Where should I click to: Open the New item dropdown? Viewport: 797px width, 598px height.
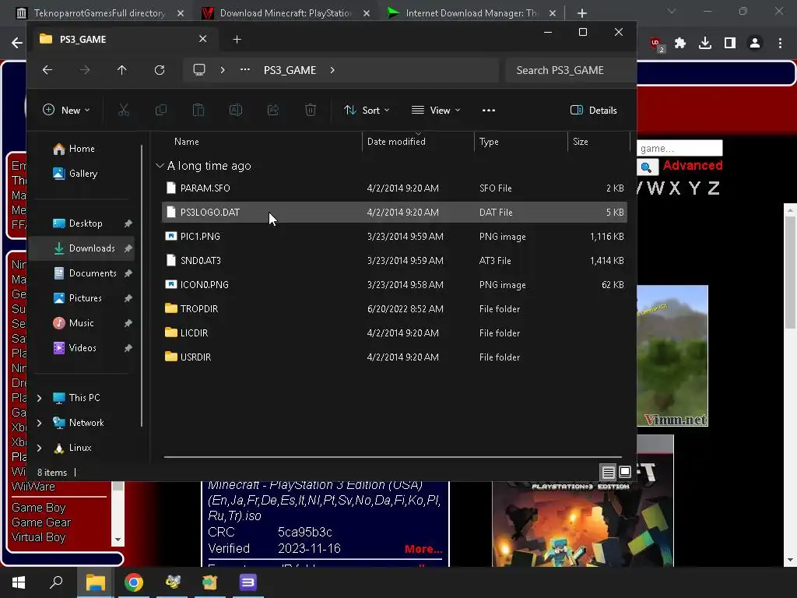(x=67, y=111)
